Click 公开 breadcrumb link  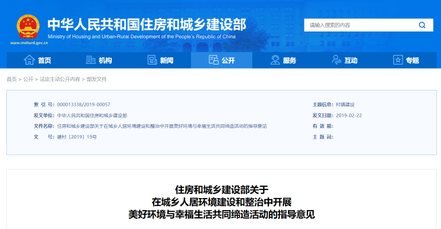pyautogui.click(x=28, y=79)
